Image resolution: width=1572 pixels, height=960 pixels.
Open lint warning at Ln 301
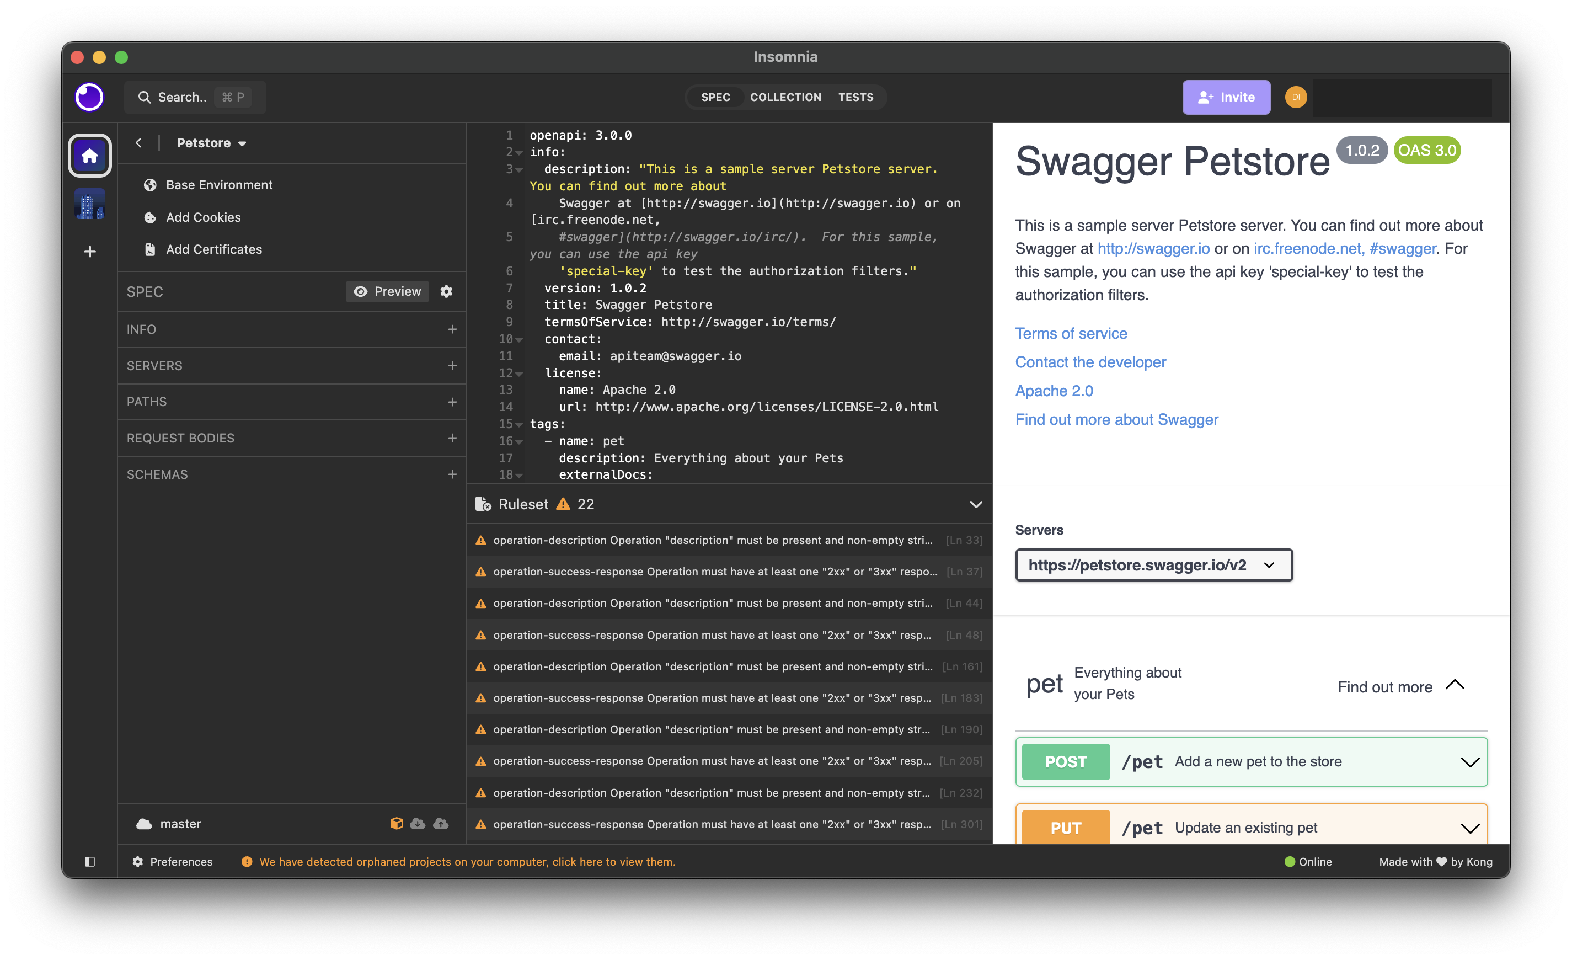tap(729, 825)
